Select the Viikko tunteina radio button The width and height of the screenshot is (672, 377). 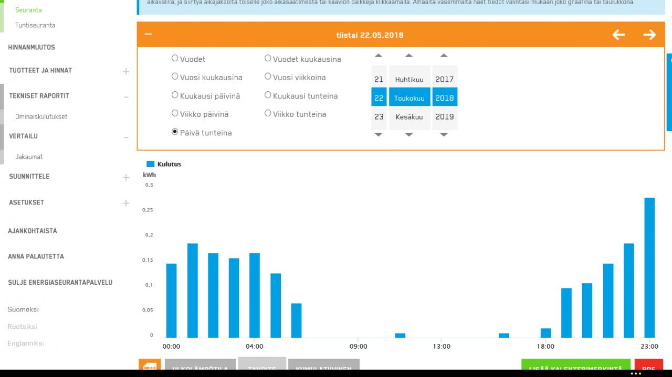pyautogui.click(x=268, y=113)
